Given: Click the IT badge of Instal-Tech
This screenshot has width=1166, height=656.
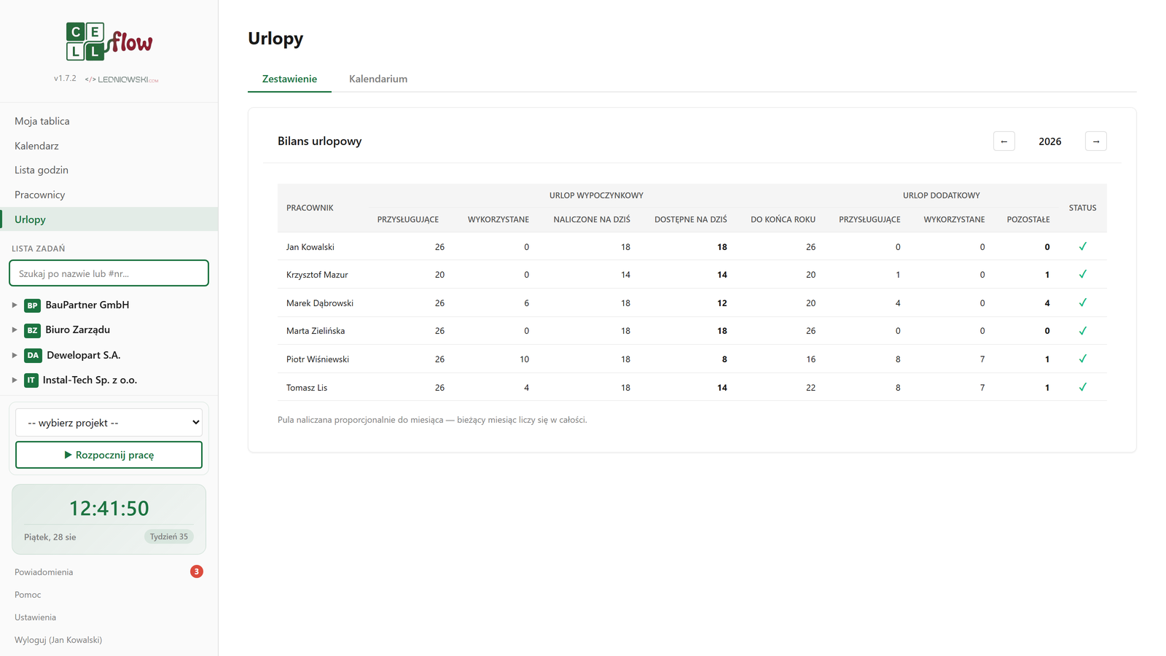Looking at the screenshot, I should point(31,380).
